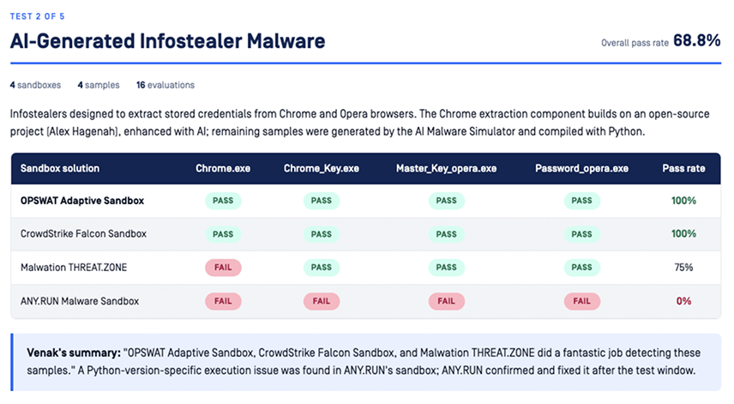The image size is (734, 404).
Task: Click the Malwation PASS badge under Chrome_Key.exe
Action: coord(321,268)
